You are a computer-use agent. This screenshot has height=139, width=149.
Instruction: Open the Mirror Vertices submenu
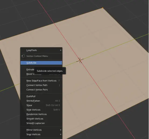pos(41,130)
